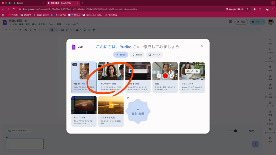Adjust the timeline zoom slider handle
Viewport: 276px width, 155px height.
(236, 131)
